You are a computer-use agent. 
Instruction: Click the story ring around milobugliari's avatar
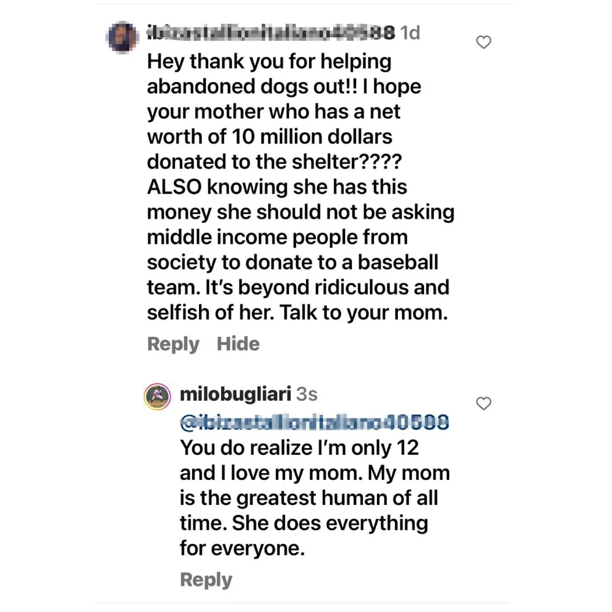158,395
